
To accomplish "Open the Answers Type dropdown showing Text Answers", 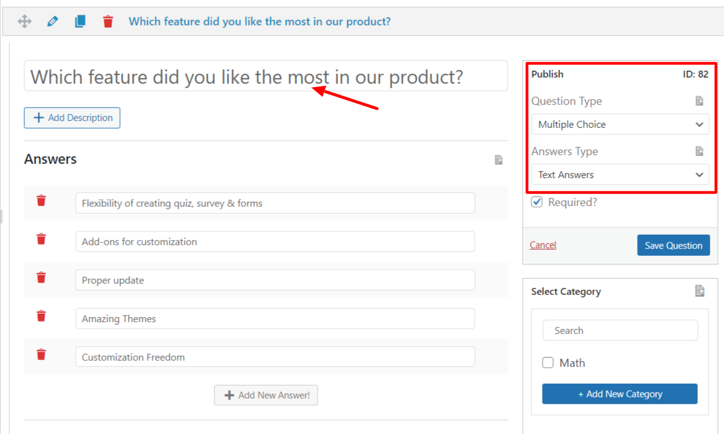I will [x=620, y=174].
